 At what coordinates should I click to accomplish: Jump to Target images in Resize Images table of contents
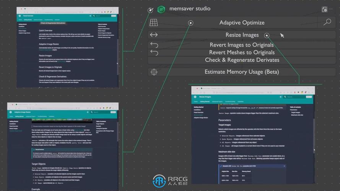tap(296, 112)
